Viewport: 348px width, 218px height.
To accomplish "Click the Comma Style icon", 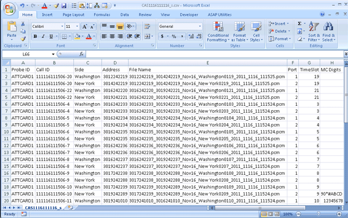I will (x=182, y=36).
